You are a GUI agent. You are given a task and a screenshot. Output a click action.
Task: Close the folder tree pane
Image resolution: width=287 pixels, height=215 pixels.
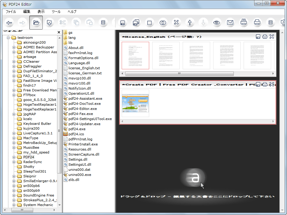click(x=59, y=32)
